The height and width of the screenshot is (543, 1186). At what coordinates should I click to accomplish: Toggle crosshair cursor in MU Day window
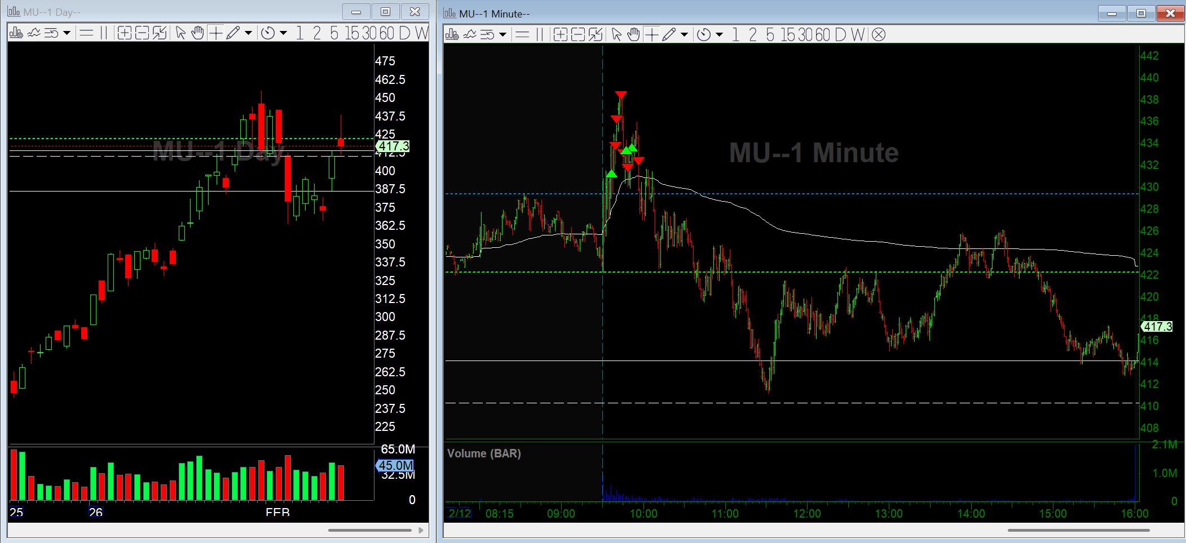[x=215, y=33]
